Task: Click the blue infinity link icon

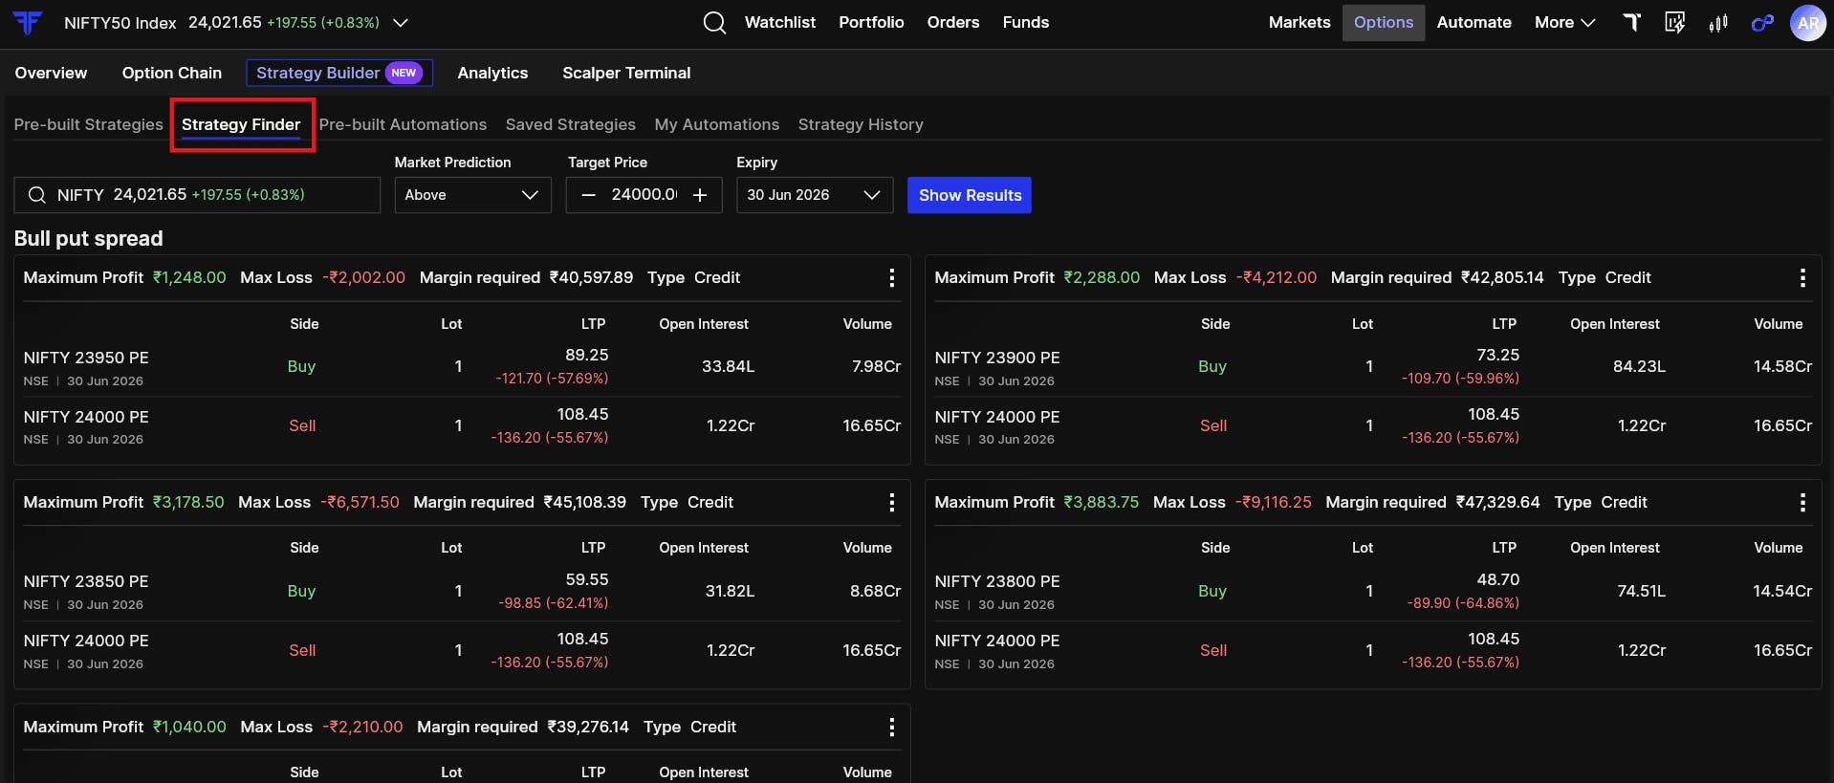Action: point(1762,23)
